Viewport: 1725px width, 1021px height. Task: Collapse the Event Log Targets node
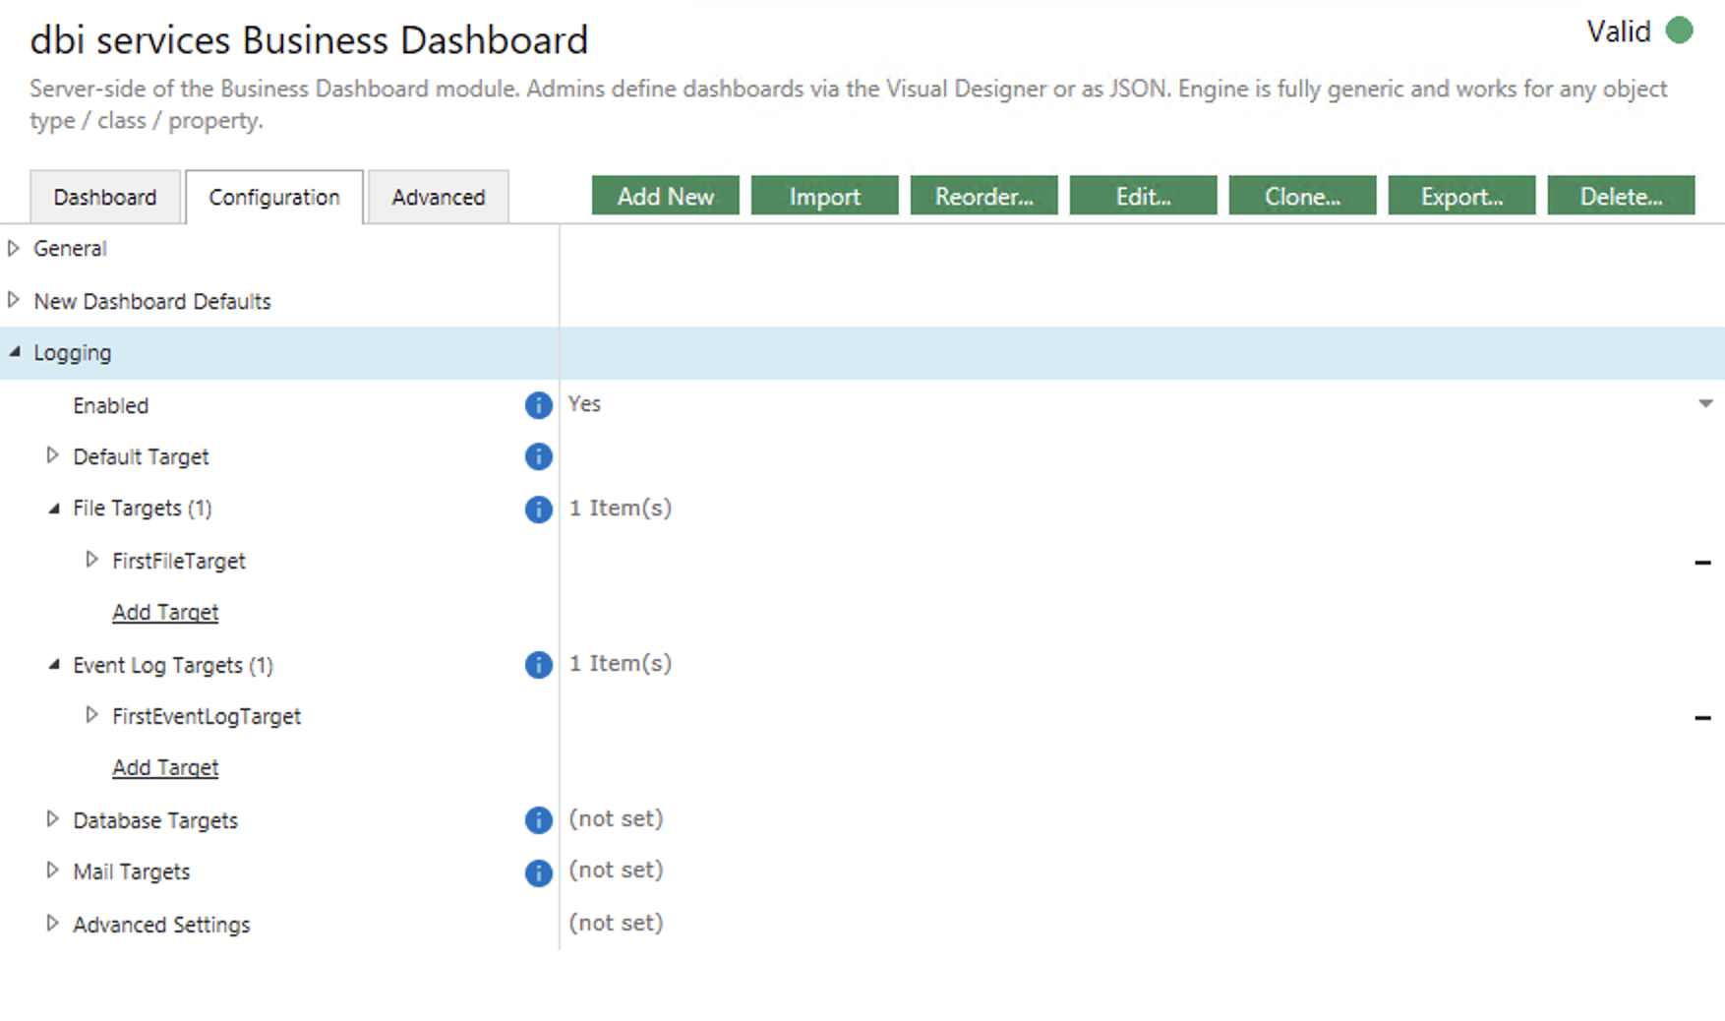54,665
